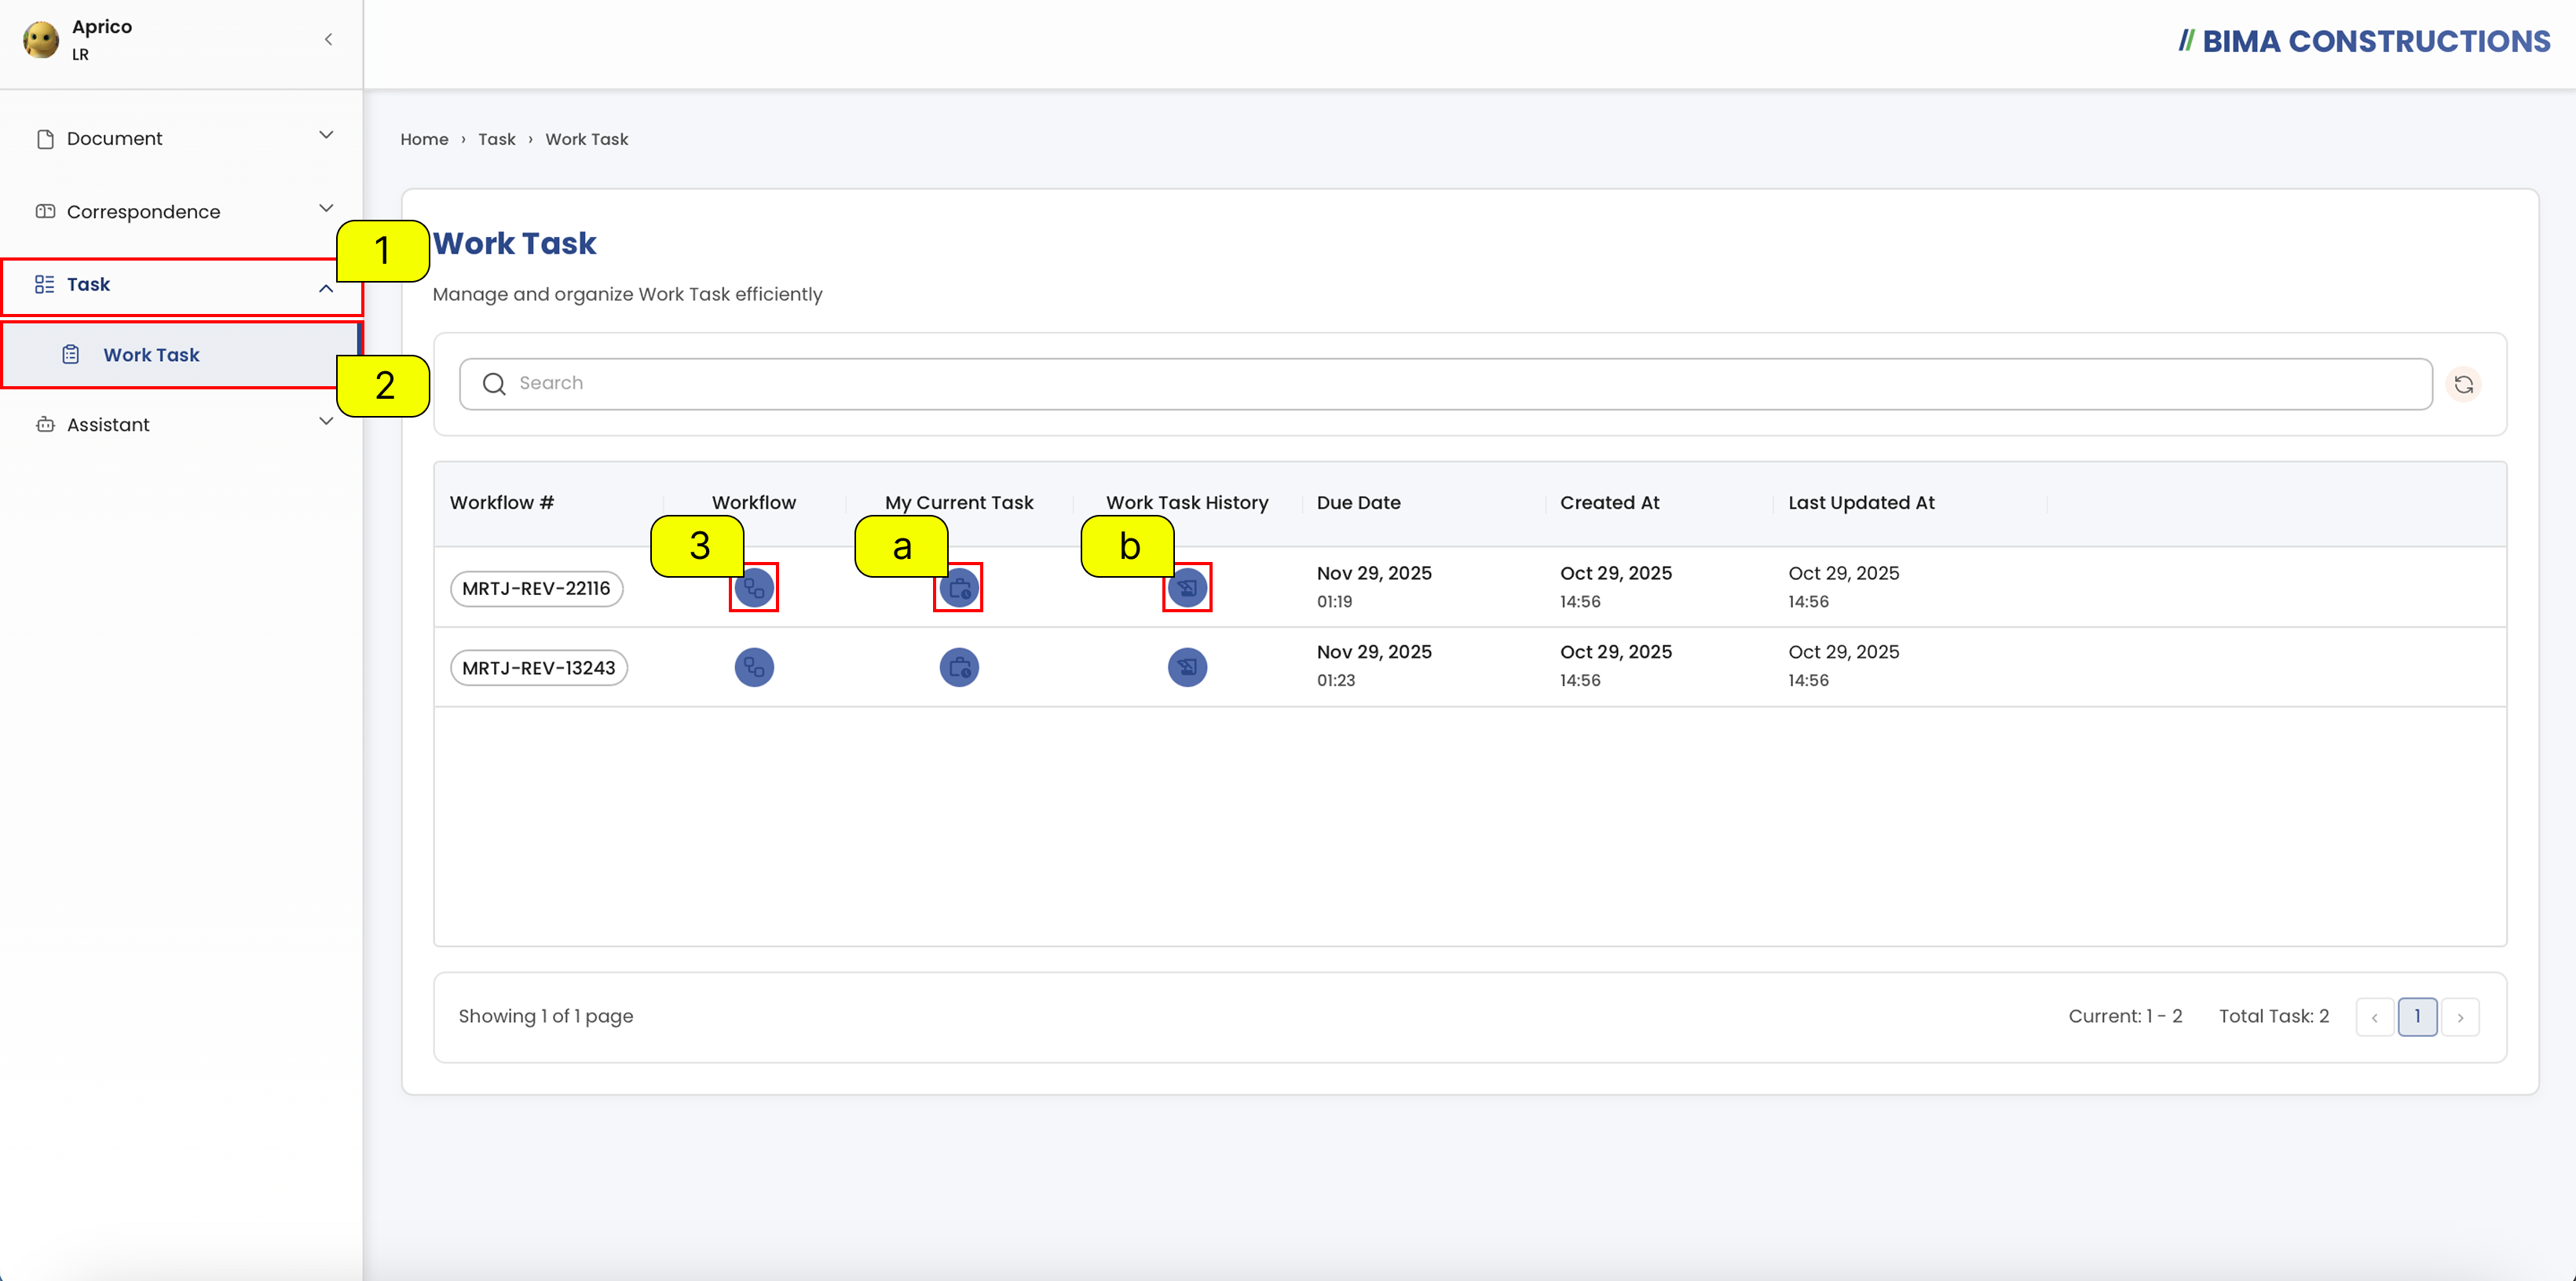Select the Assistant sidebar label
Viewport: 2576px width, 1281px height.
(x=108, y=425)
